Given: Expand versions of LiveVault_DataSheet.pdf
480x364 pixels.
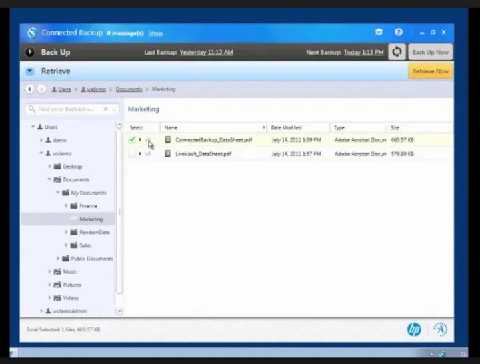Looking at the screenshot, I should click(140, 154).
